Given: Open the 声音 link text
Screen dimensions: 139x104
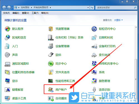Looking at the screenshot, I should [15, 55].
